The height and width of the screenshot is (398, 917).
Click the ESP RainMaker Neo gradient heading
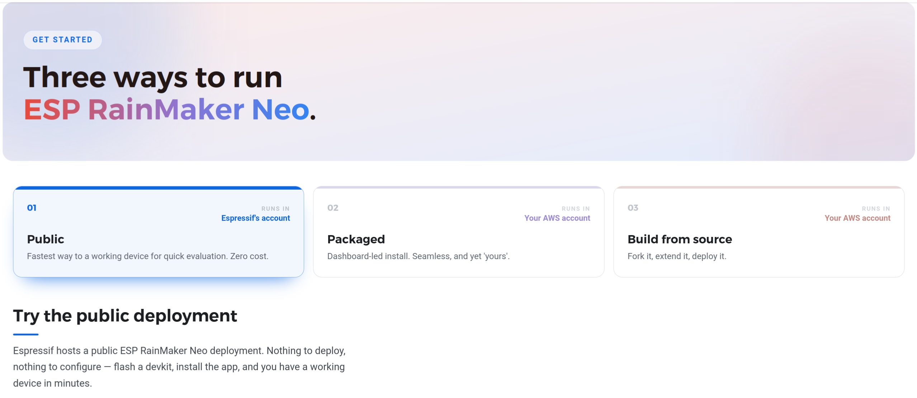(169, 110)
